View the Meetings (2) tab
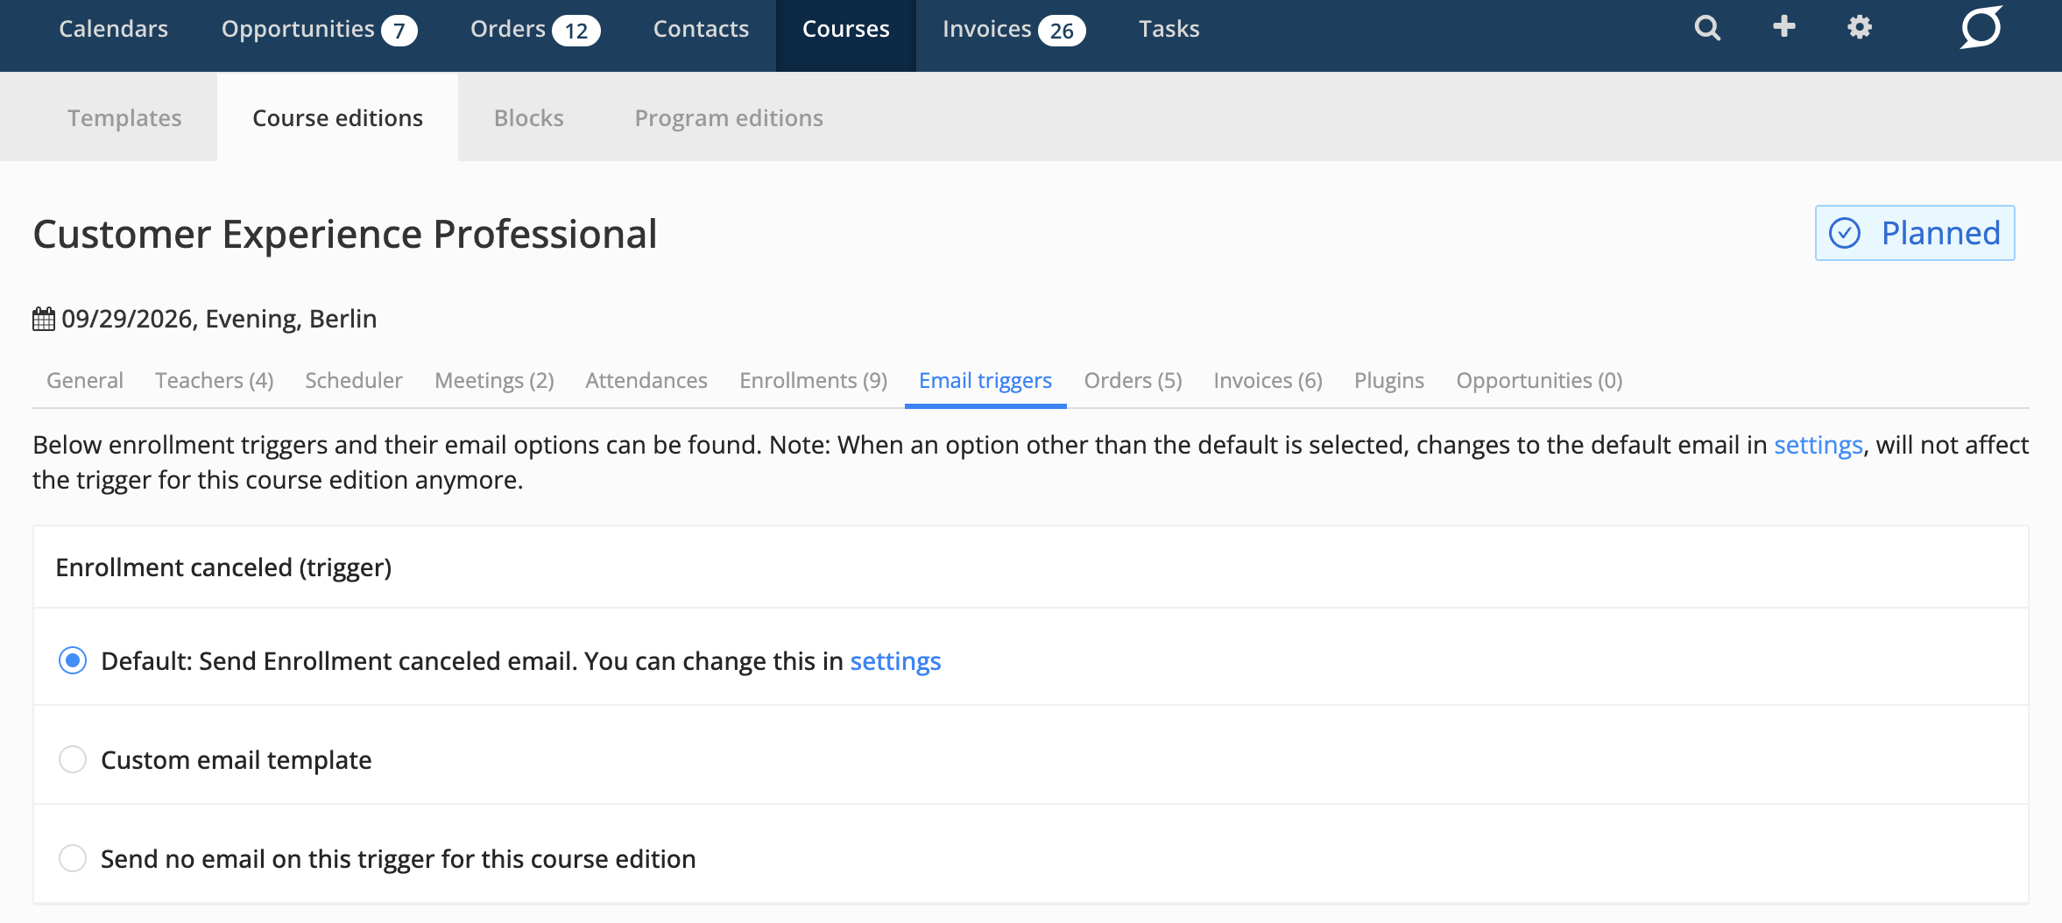Viewport: 2062px width, 923px height. [494, 381]
